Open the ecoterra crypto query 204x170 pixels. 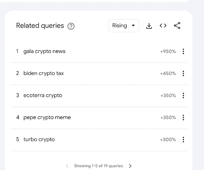click(x=43, y=96)
